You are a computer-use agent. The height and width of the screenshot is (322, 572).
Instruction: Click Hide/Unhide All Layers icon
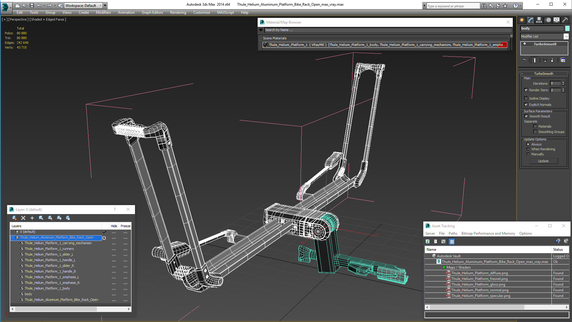click(59, 218)
